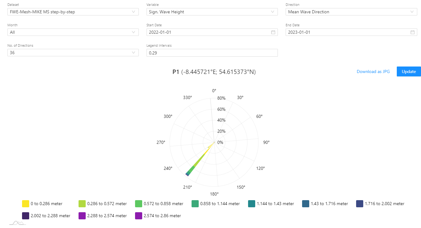Click the Update button
This screenshot has width=421, height=228.
point(409,71)
